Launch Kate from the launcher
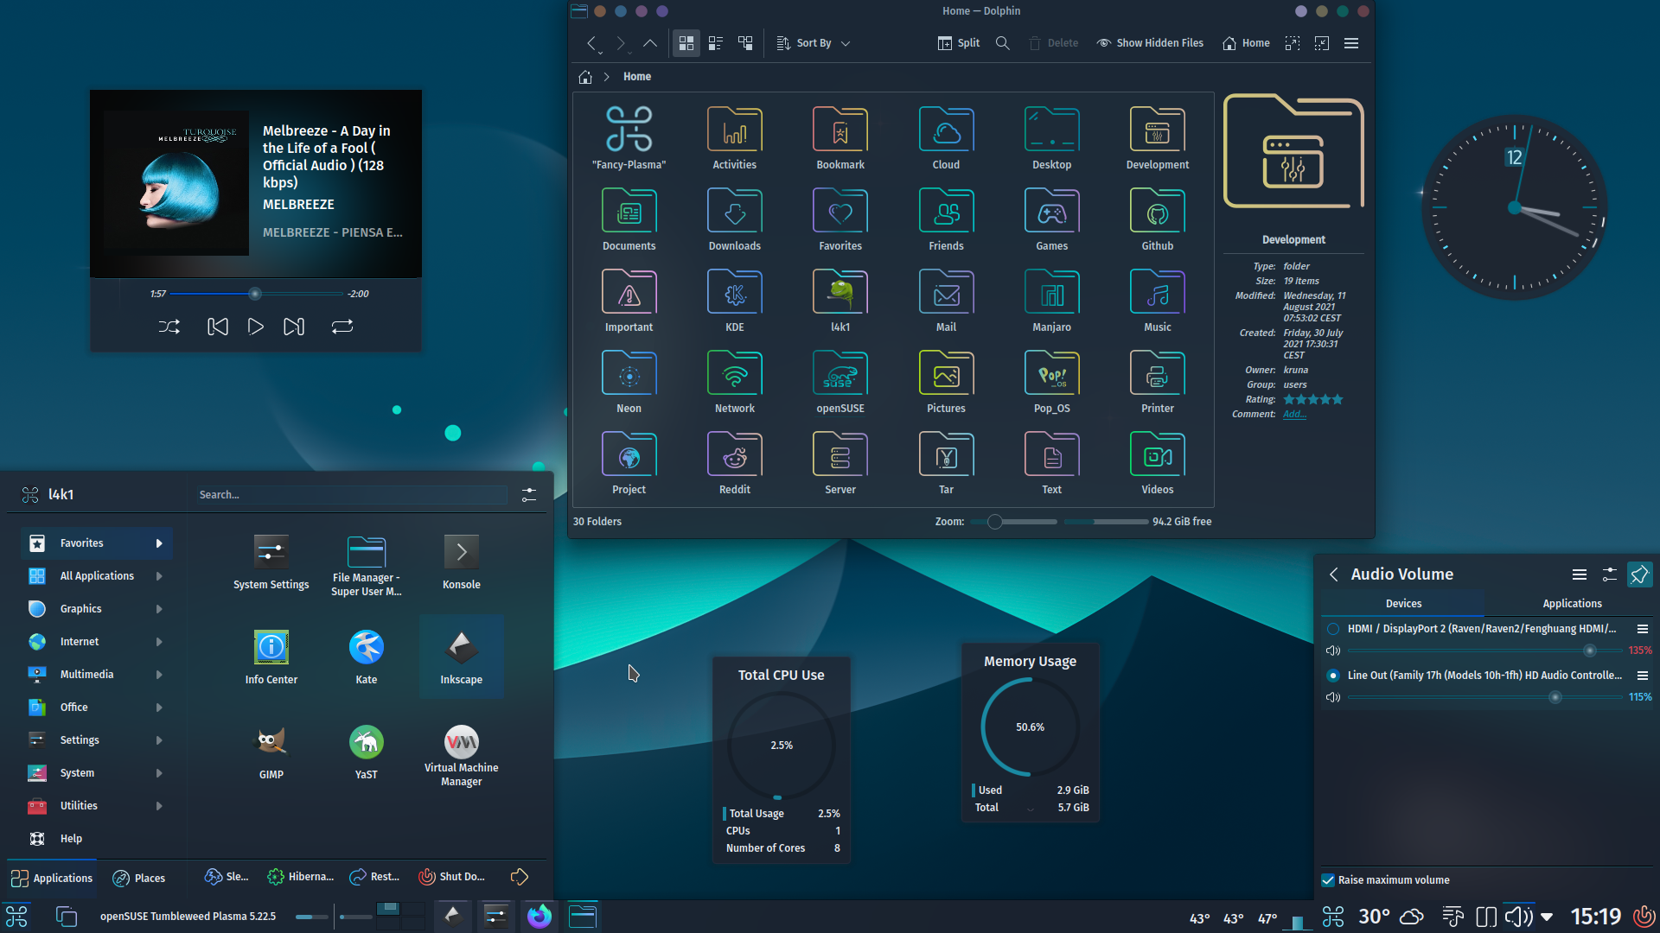 click(367, 657)
